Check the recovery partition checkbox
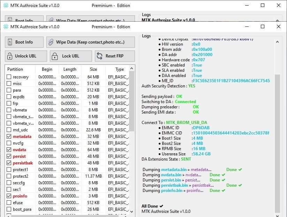This screenshot has width=287, height=217. [9, 77]
